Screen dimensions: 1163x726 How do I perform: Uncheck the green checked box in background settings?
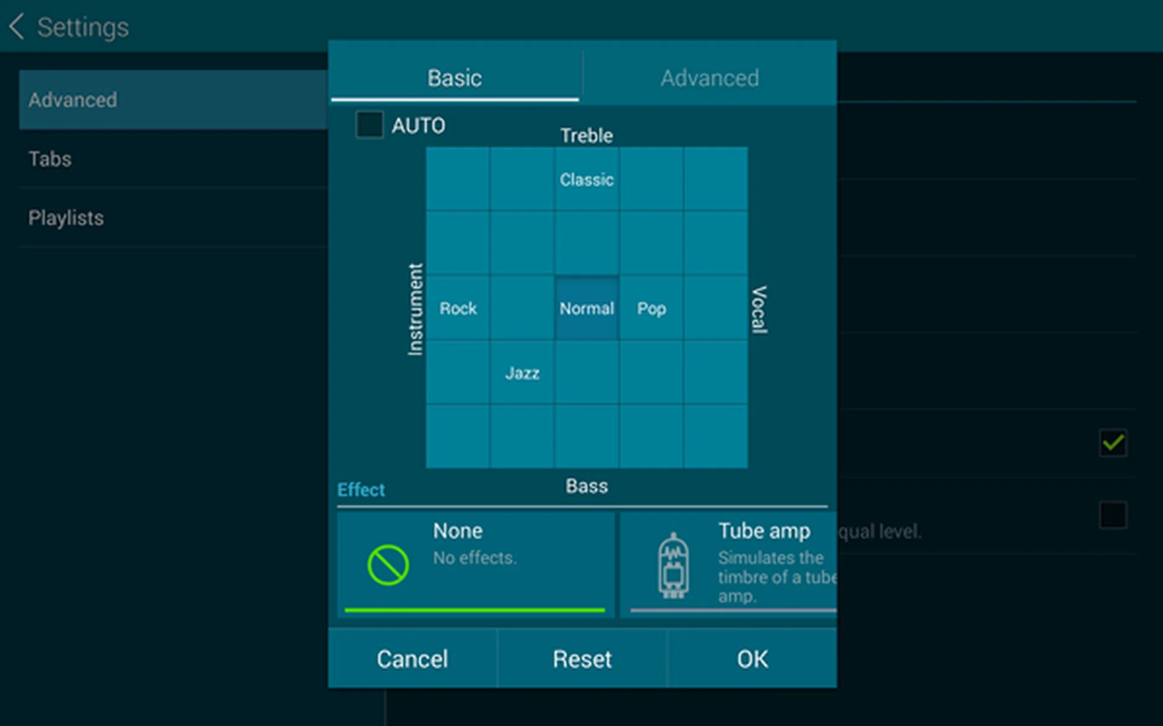coord(1113,443)
